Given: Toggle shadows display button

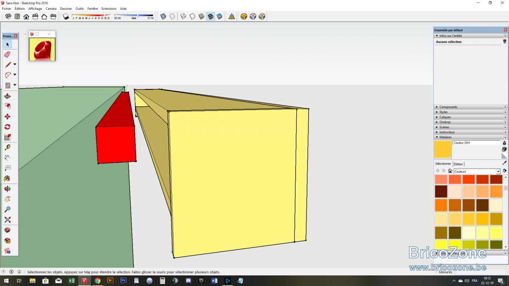Looking at the screenshot, I should pos(66,17).
